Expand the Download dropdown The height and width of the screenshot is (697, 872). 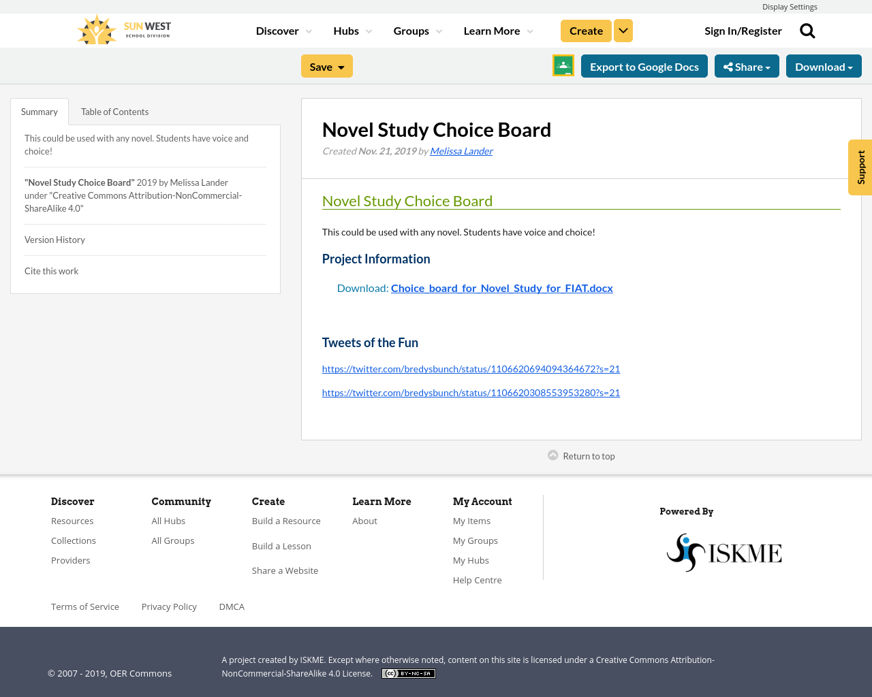click(x=824, y=66)
